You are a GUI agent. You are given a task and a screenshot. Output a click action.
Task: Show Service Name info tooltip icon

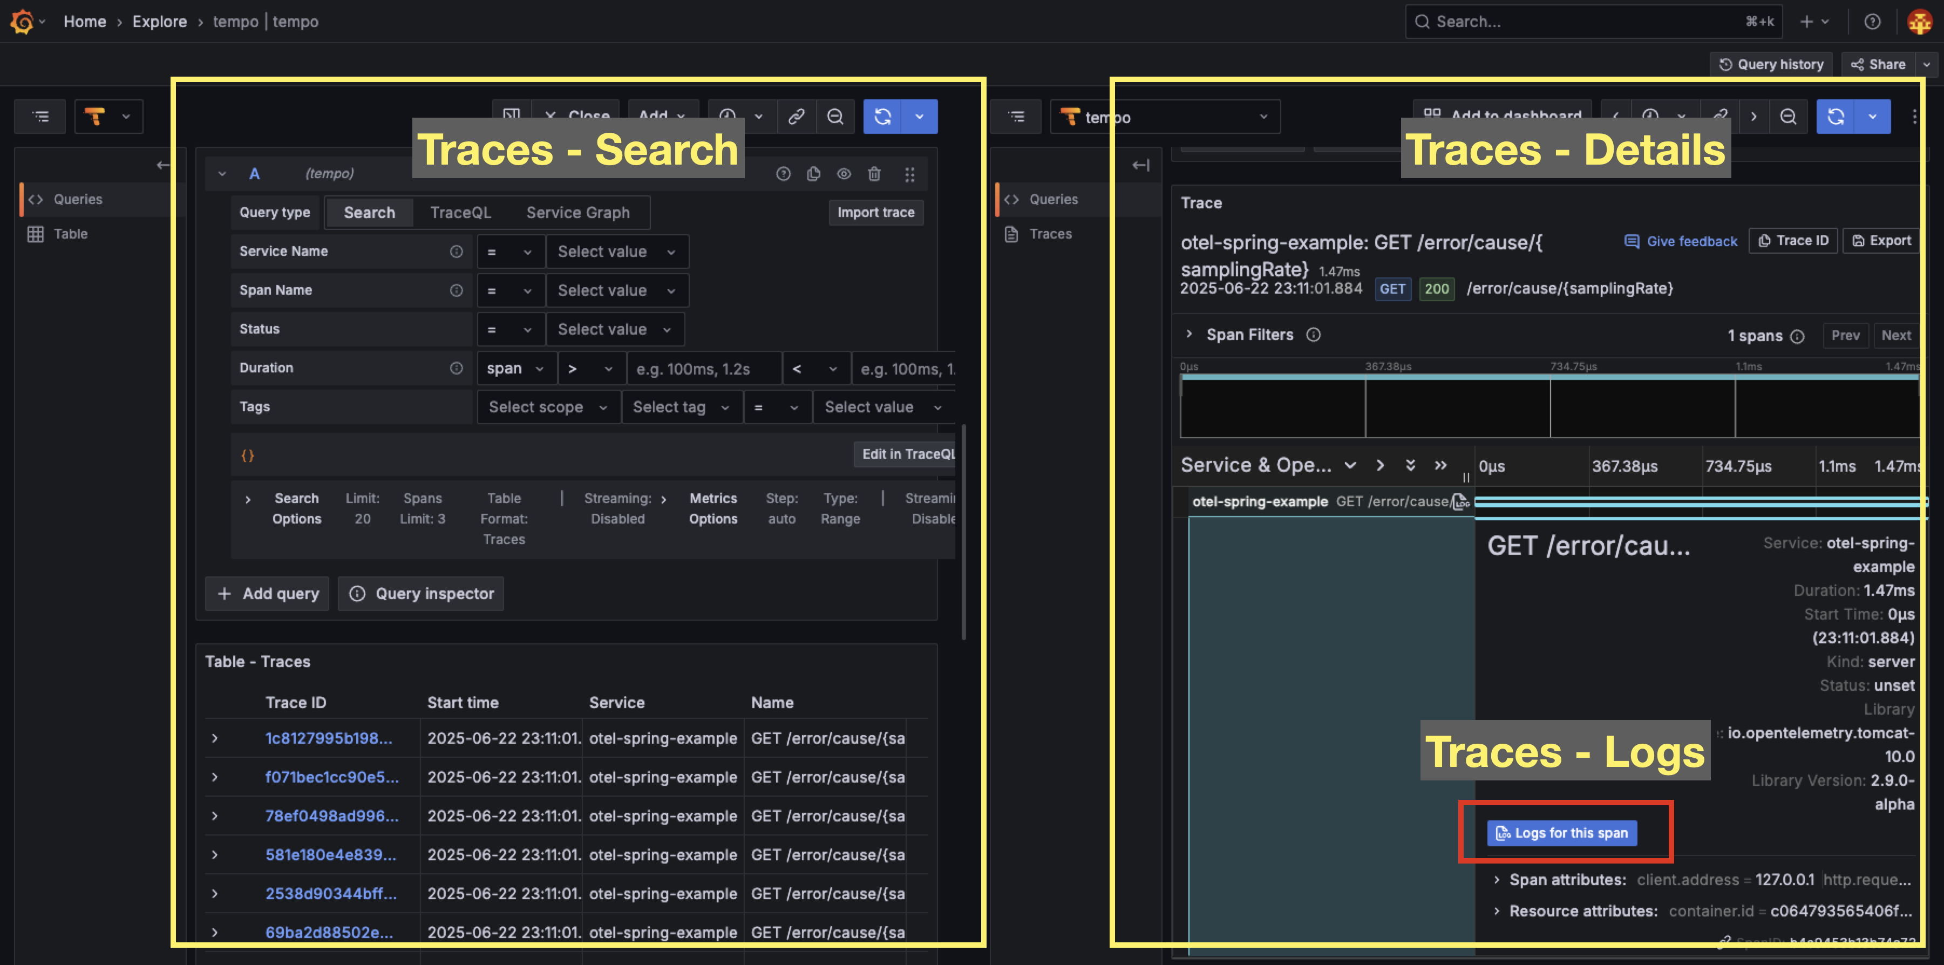[457, 252]
